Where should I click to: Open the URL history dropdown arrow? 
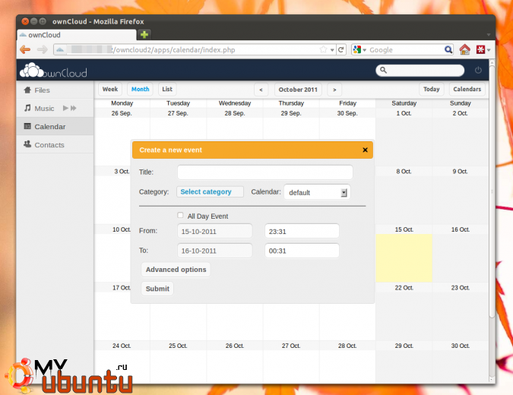pyautogui.click(x=332, y=50)
